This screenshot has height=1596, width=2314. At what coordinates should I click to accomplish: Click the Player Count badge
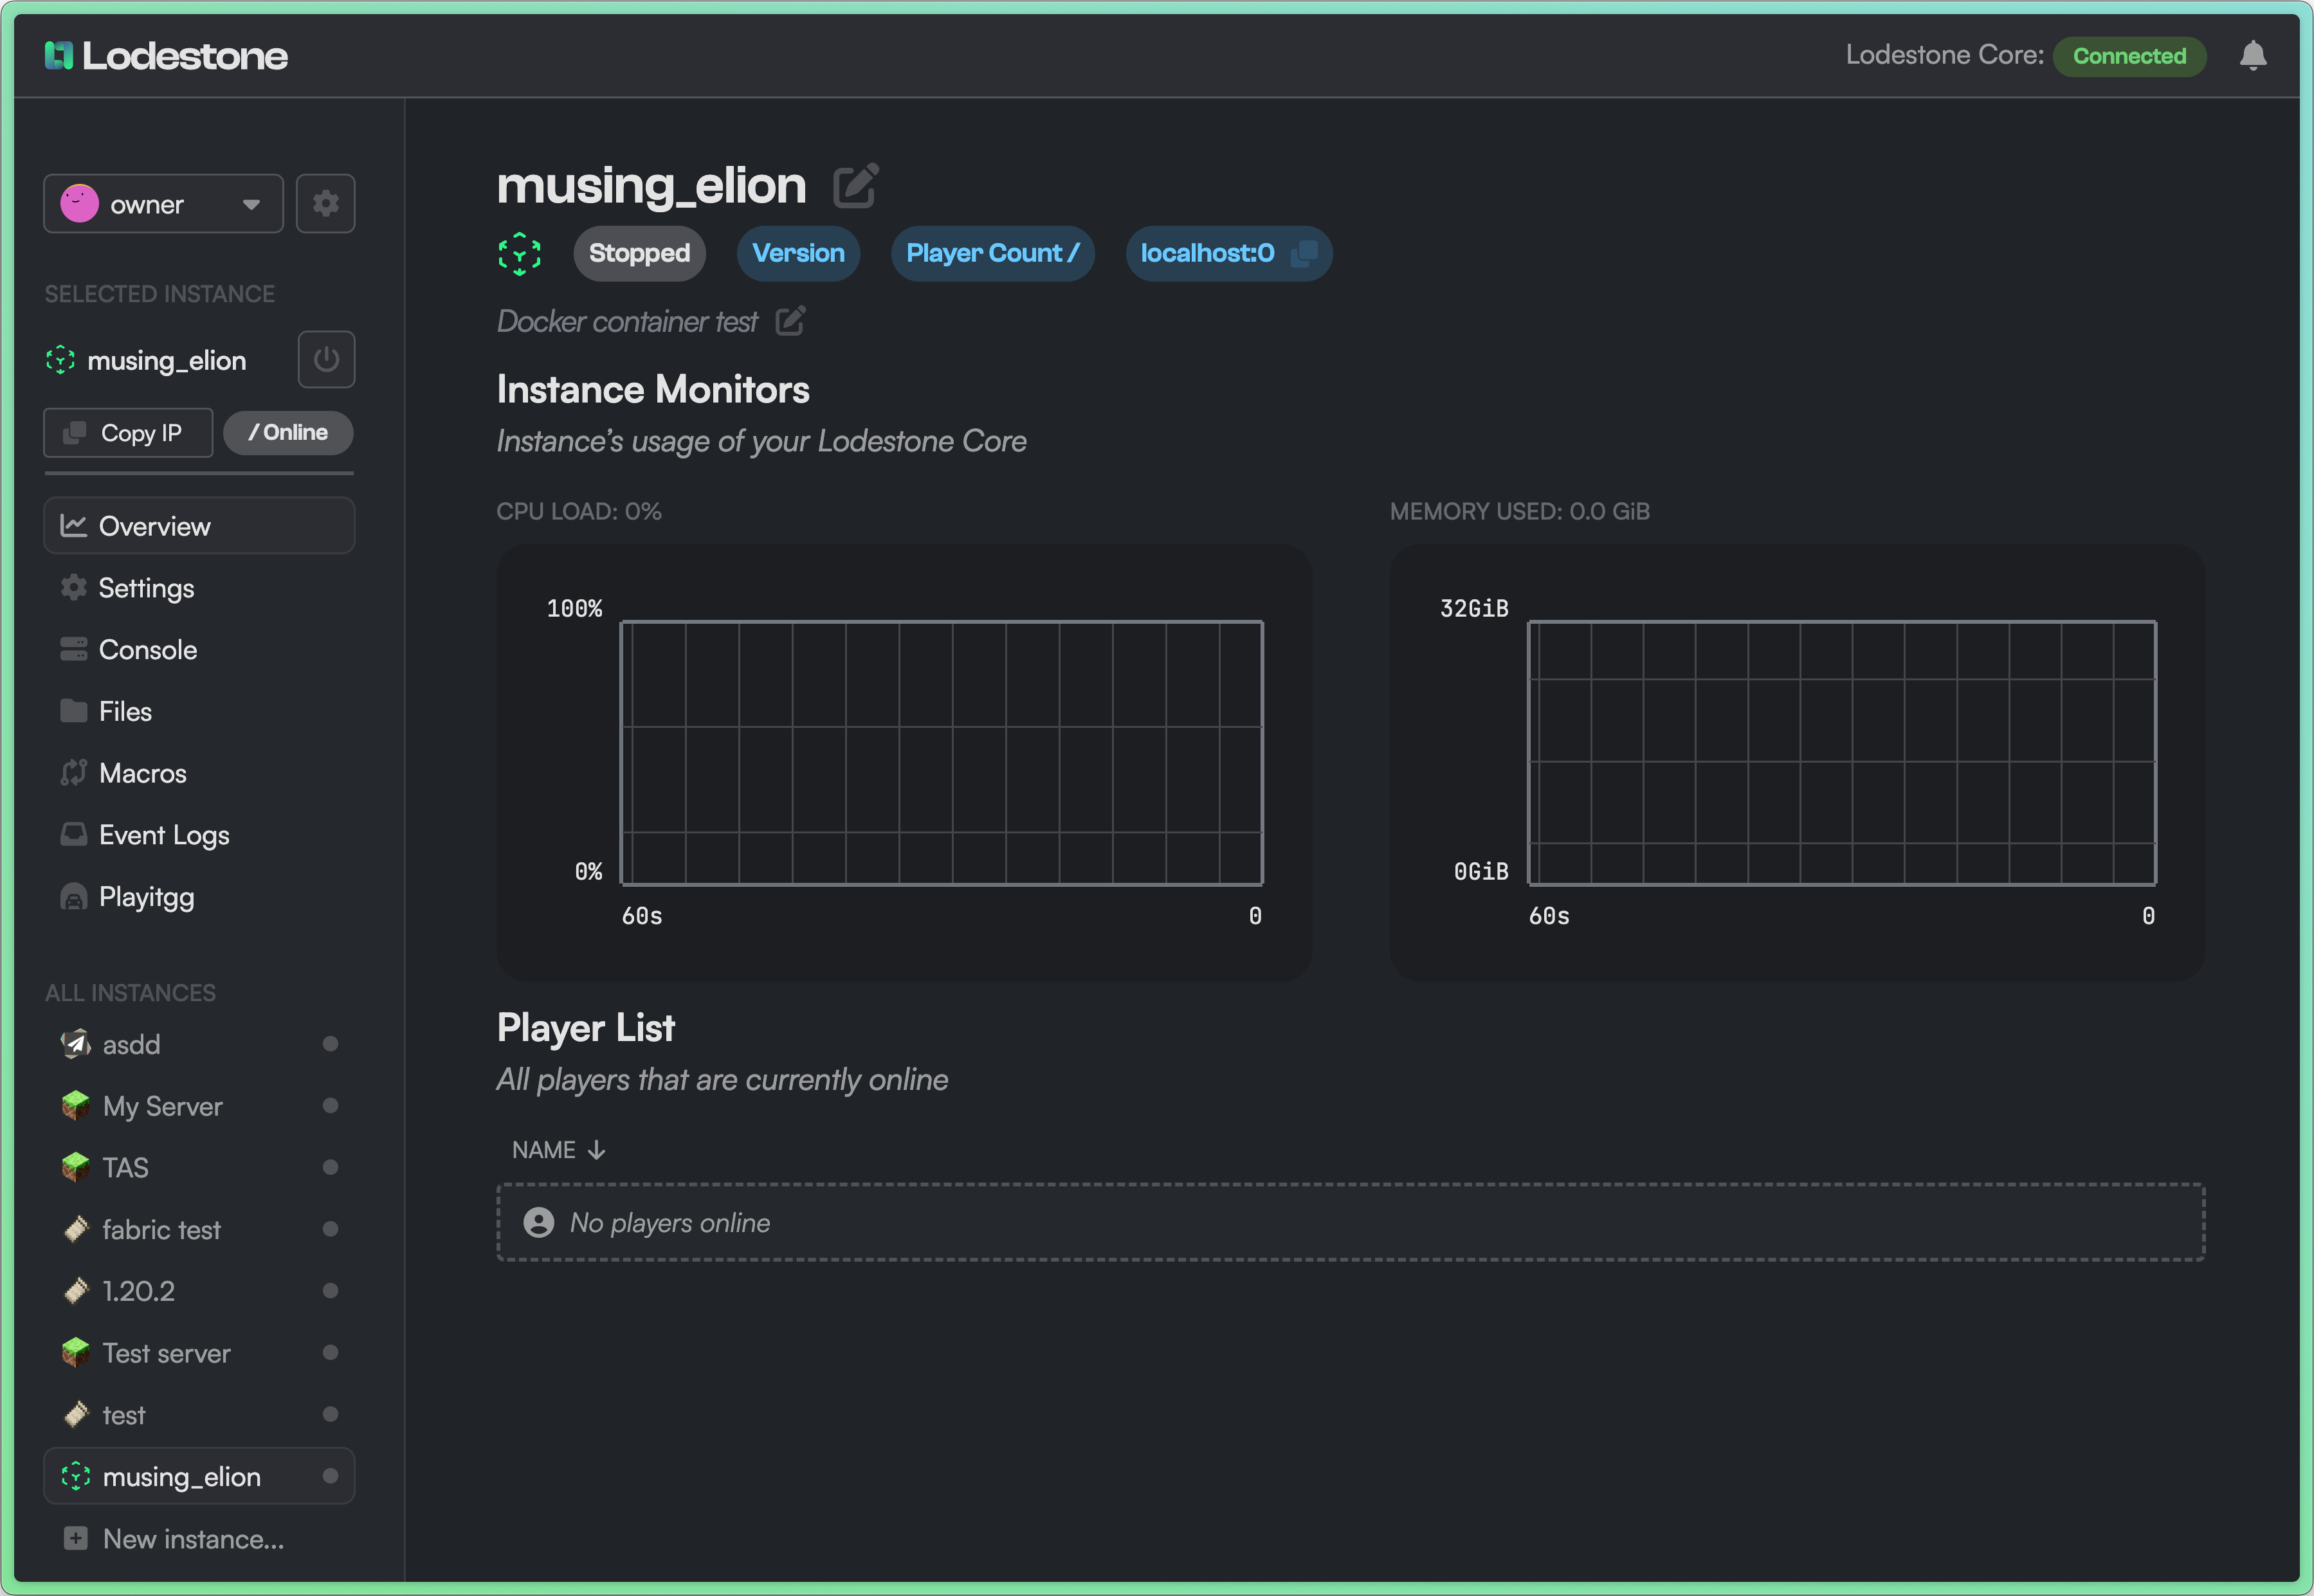tap(992, 253)
